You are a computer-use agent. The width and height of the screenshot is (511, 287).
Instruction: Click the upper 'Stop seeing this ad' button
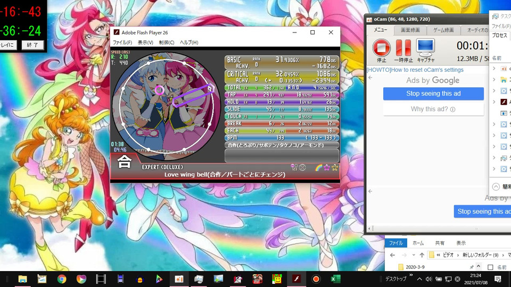[x=433, y=94]
